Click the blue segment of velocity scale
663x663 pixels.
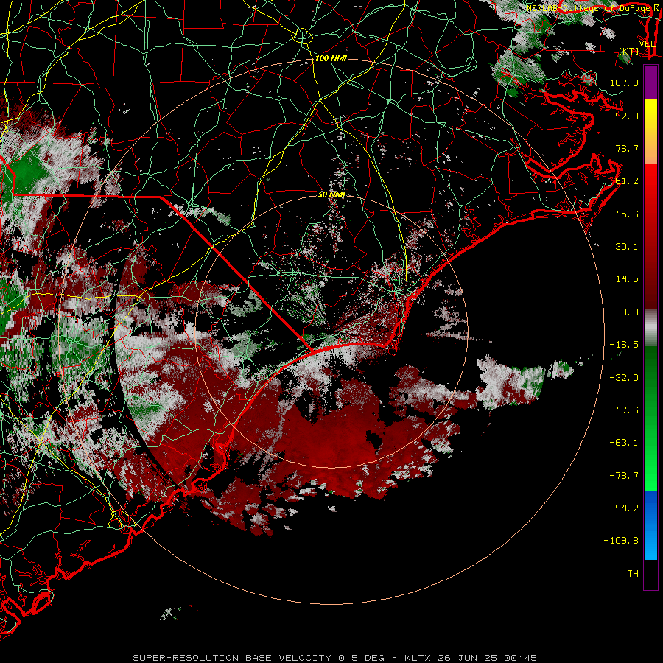coord(650,525)
